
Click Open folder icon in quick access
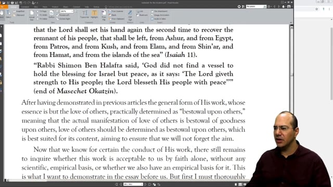[x=4, y=3]
